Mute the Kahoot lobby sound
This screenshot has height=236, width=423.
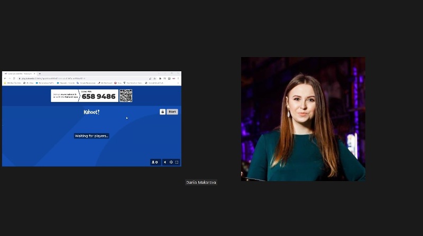pyautogui.click(x=165, y=162)
